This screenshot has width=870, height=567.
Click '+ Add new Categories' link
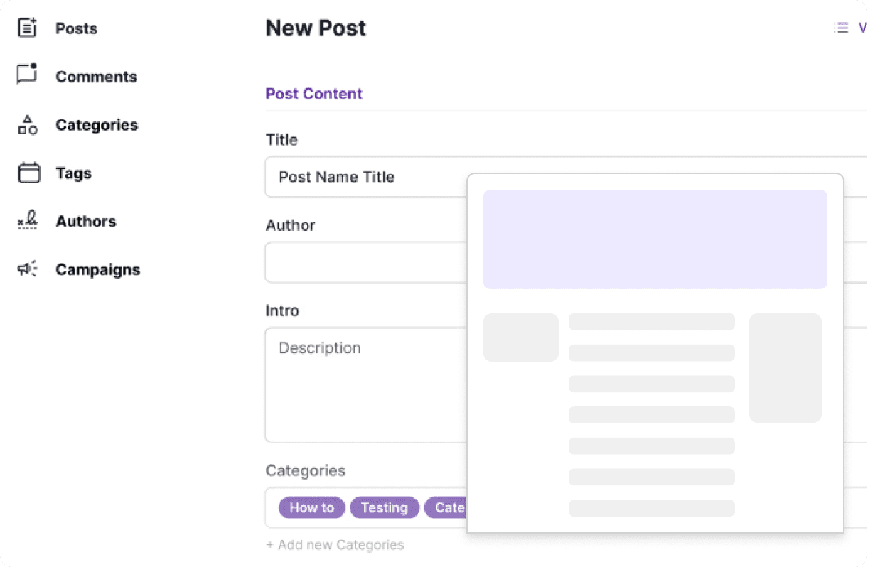(x=335, y=545)
